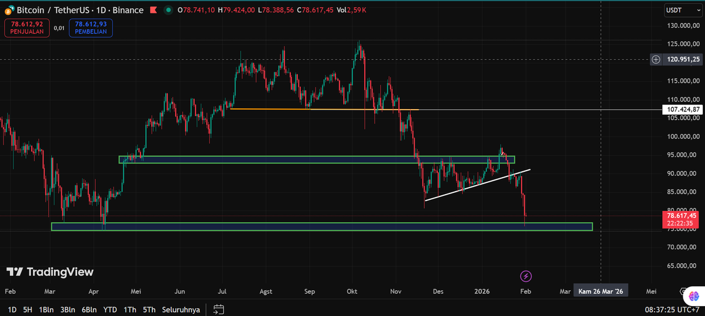705x316 pixels.
Task: Click the green market status dot
Action: coord(168,10)
